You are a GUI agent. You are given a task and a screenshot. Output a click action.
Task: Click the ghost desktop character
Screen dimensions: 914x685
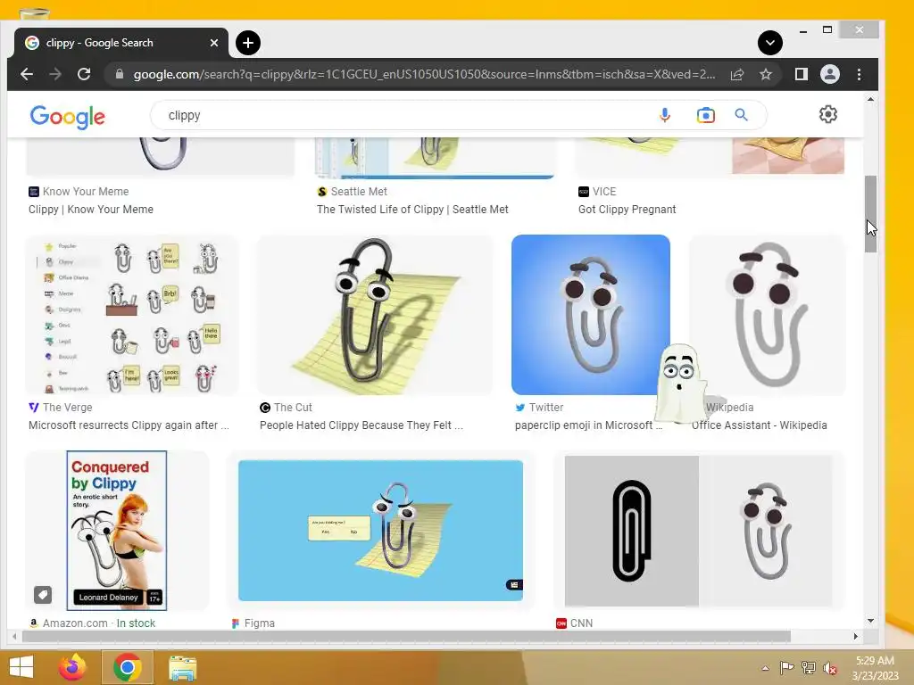coord(679,384)
